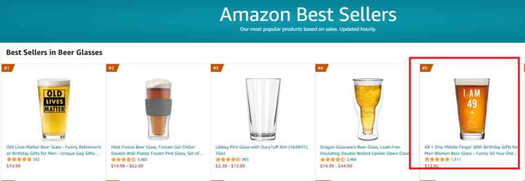Click the star rating for Dragon Glassware glass
This screenshot has height=181, width=525.
point(332,160)
